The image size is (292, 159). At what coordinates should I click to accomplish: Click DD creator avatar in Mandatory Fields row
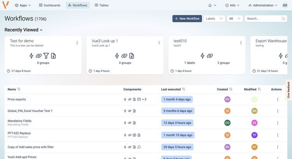click(x=227, y=123)
